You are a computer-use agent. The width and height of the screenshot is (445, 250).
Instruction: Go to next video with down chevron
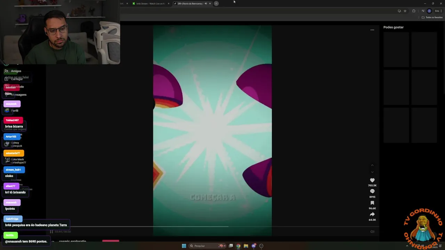point(372,172)
